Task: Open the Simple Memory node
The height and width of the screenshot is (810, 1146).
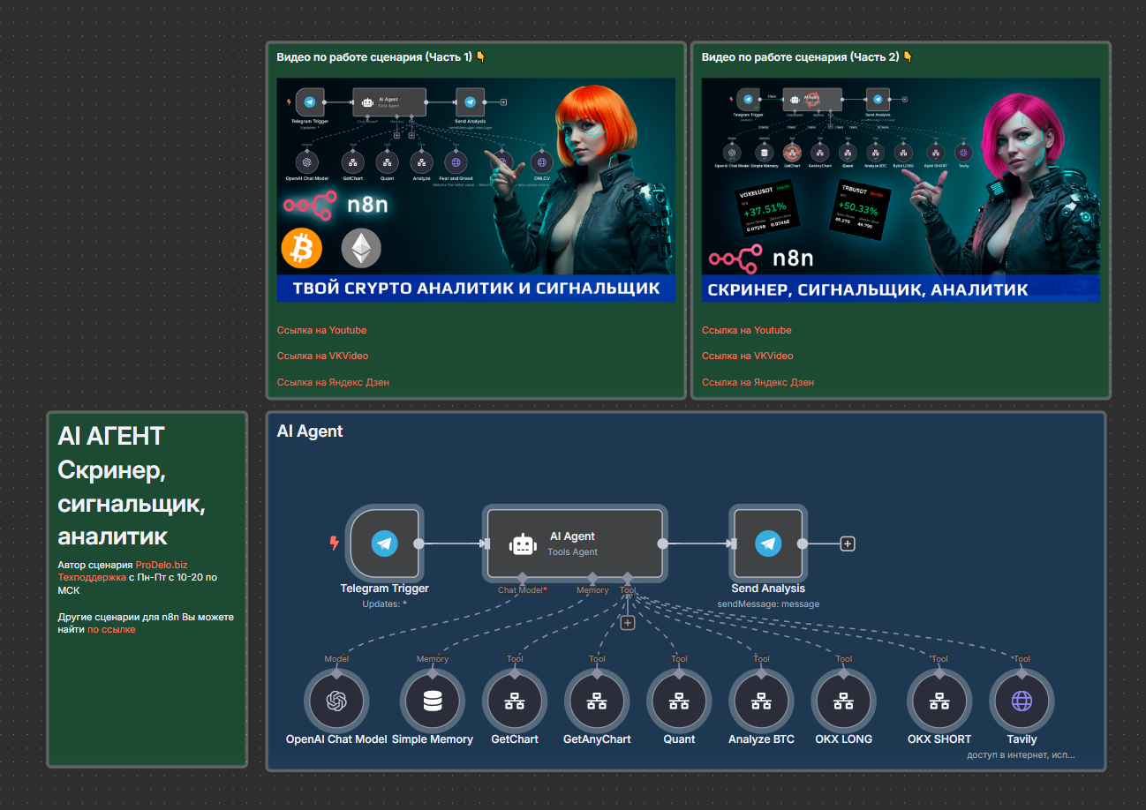Action: point(433,701)
